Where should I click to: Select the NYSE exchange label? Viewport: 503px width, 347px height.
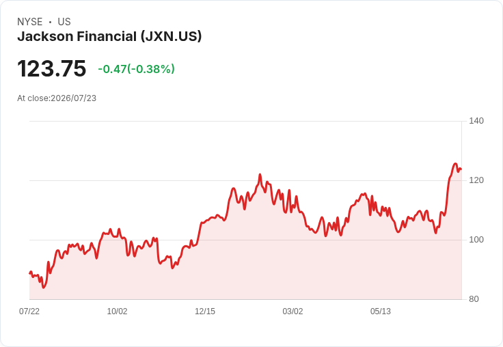(30, 22)
